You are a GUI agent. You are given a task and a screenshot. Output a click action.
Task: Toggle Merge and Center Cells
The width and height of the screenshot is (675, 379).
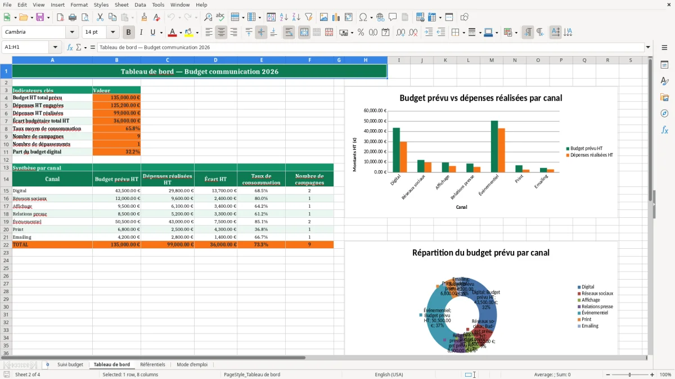[304, 33]
